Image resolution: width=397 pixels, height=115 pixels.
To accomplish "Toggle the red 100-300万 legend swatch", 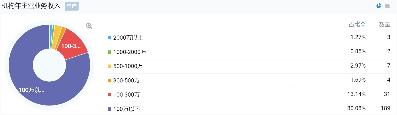I will pos(110,95).
